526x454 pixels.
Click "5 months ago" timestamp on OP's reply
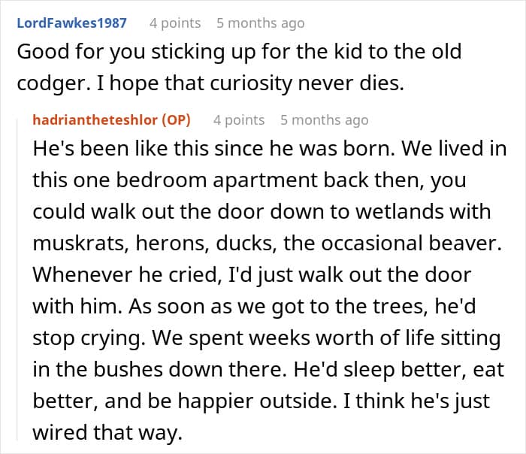pyautogui.click(x=324, y=120)
